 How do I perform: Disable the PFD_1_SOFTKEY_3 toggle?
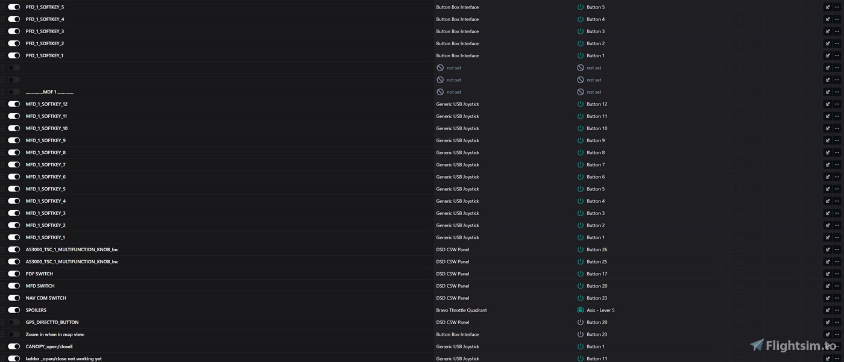14,31
